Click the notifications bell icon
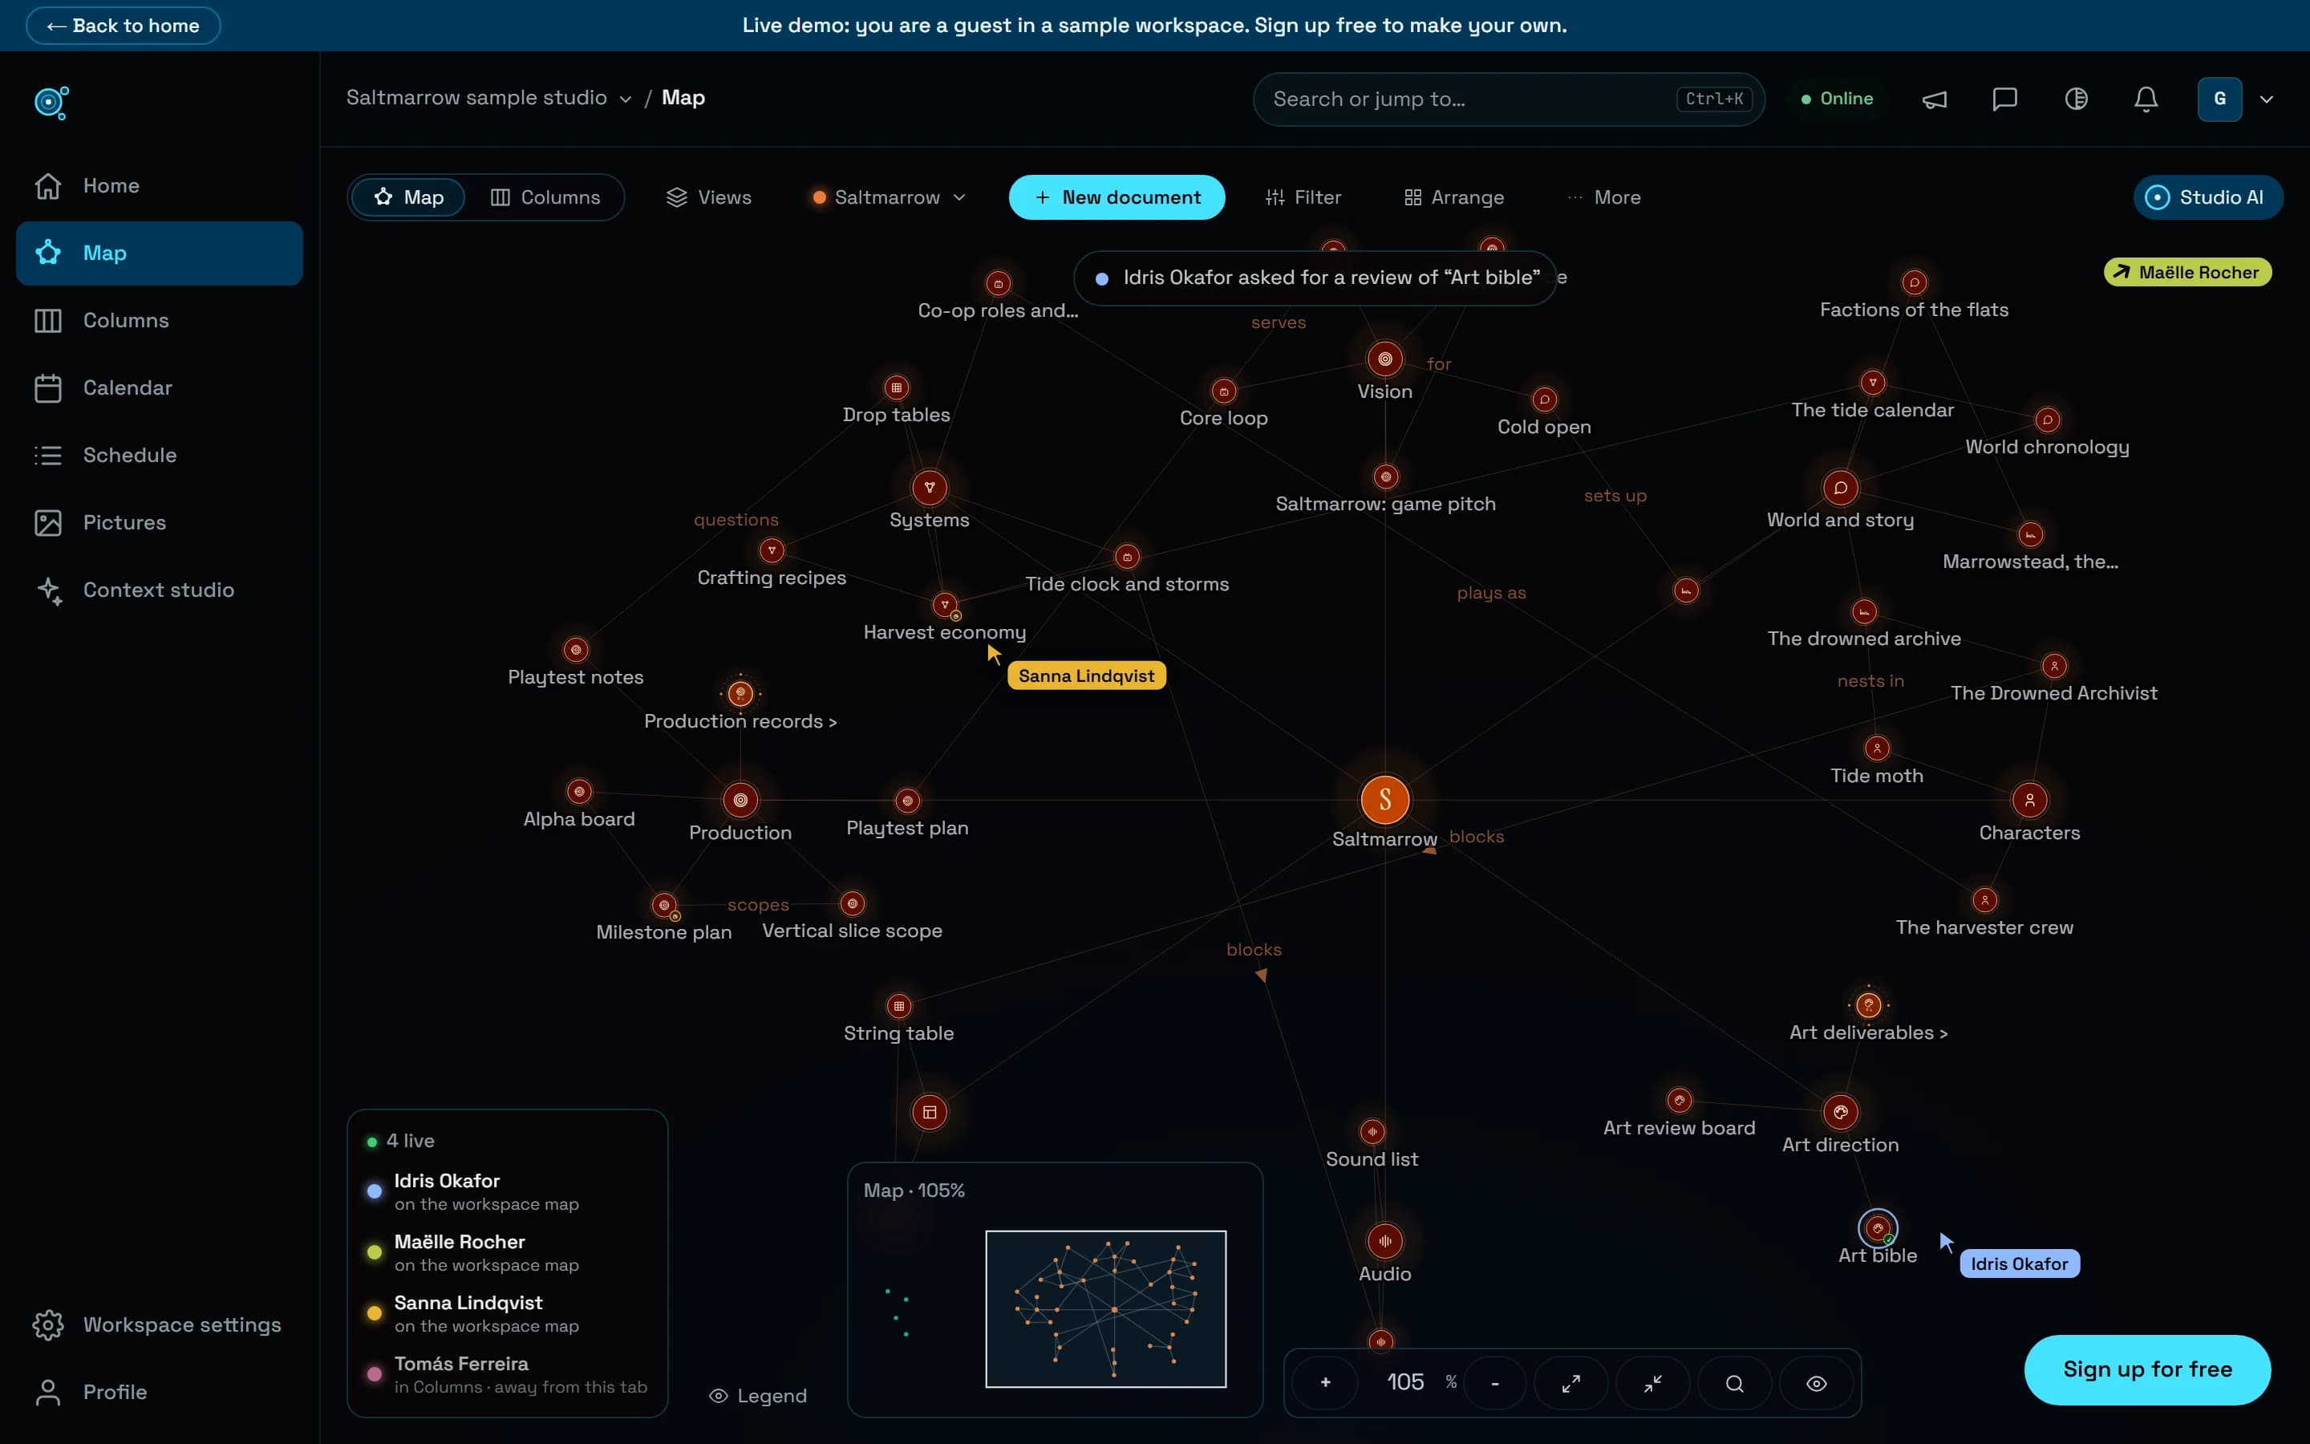2310x1444 pixels. [x=2146, y=99]
